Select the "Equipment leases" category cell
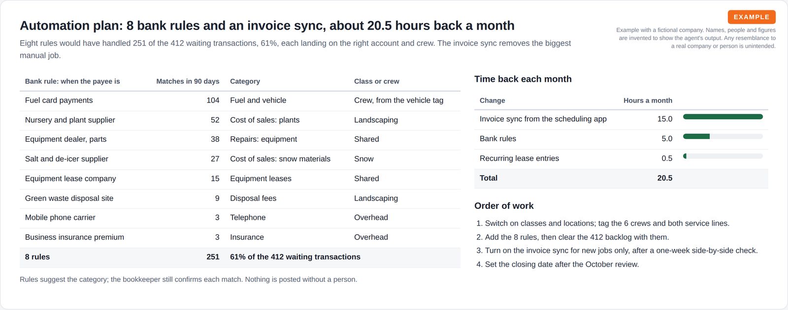This screenshot has height=310, width=788. point(261,178)
